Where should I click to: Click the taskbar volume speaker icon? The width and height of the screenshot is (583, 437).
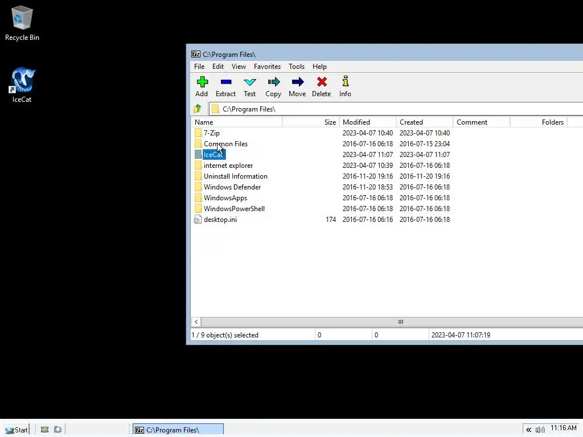point(540,430)
